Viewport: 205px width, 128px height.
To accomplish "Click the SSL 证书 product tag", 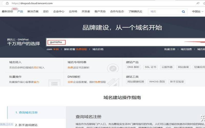I will (150, 67).
